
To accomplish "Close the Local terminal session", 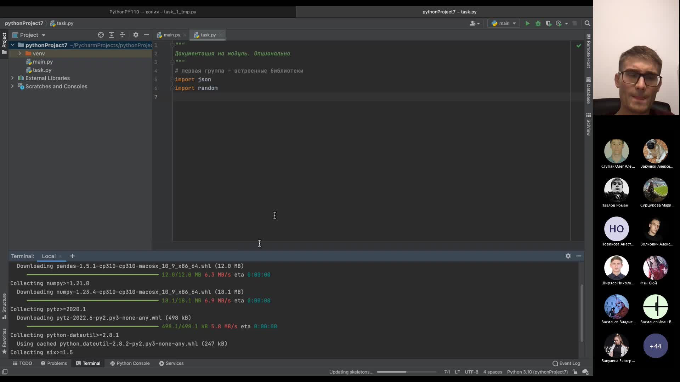I will click(60, 256).
